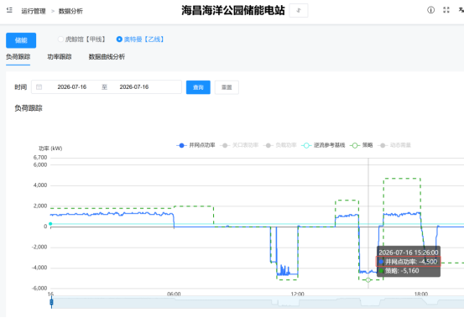Click tooltip value 策略: -5,160
Viewport: 464px width, 318px height.
(399, 271)
